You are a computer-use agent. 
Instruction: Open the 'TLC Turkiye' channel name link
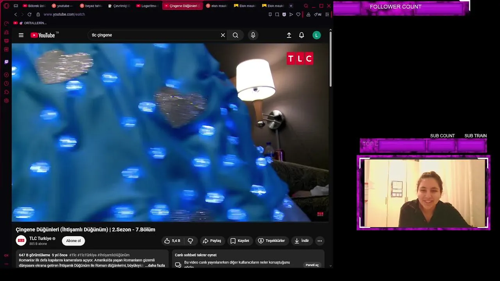[x=41, y=238]
